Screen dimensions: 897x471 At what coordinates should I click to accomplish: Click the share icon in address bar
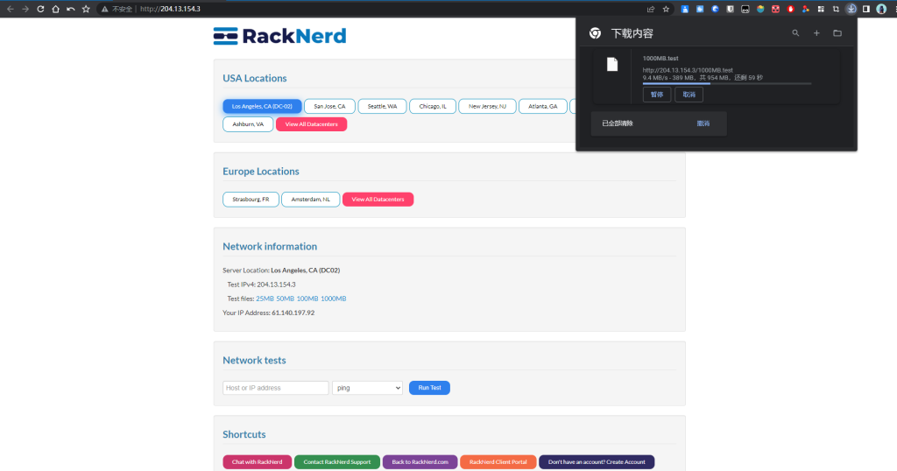[x=650, y=9]
